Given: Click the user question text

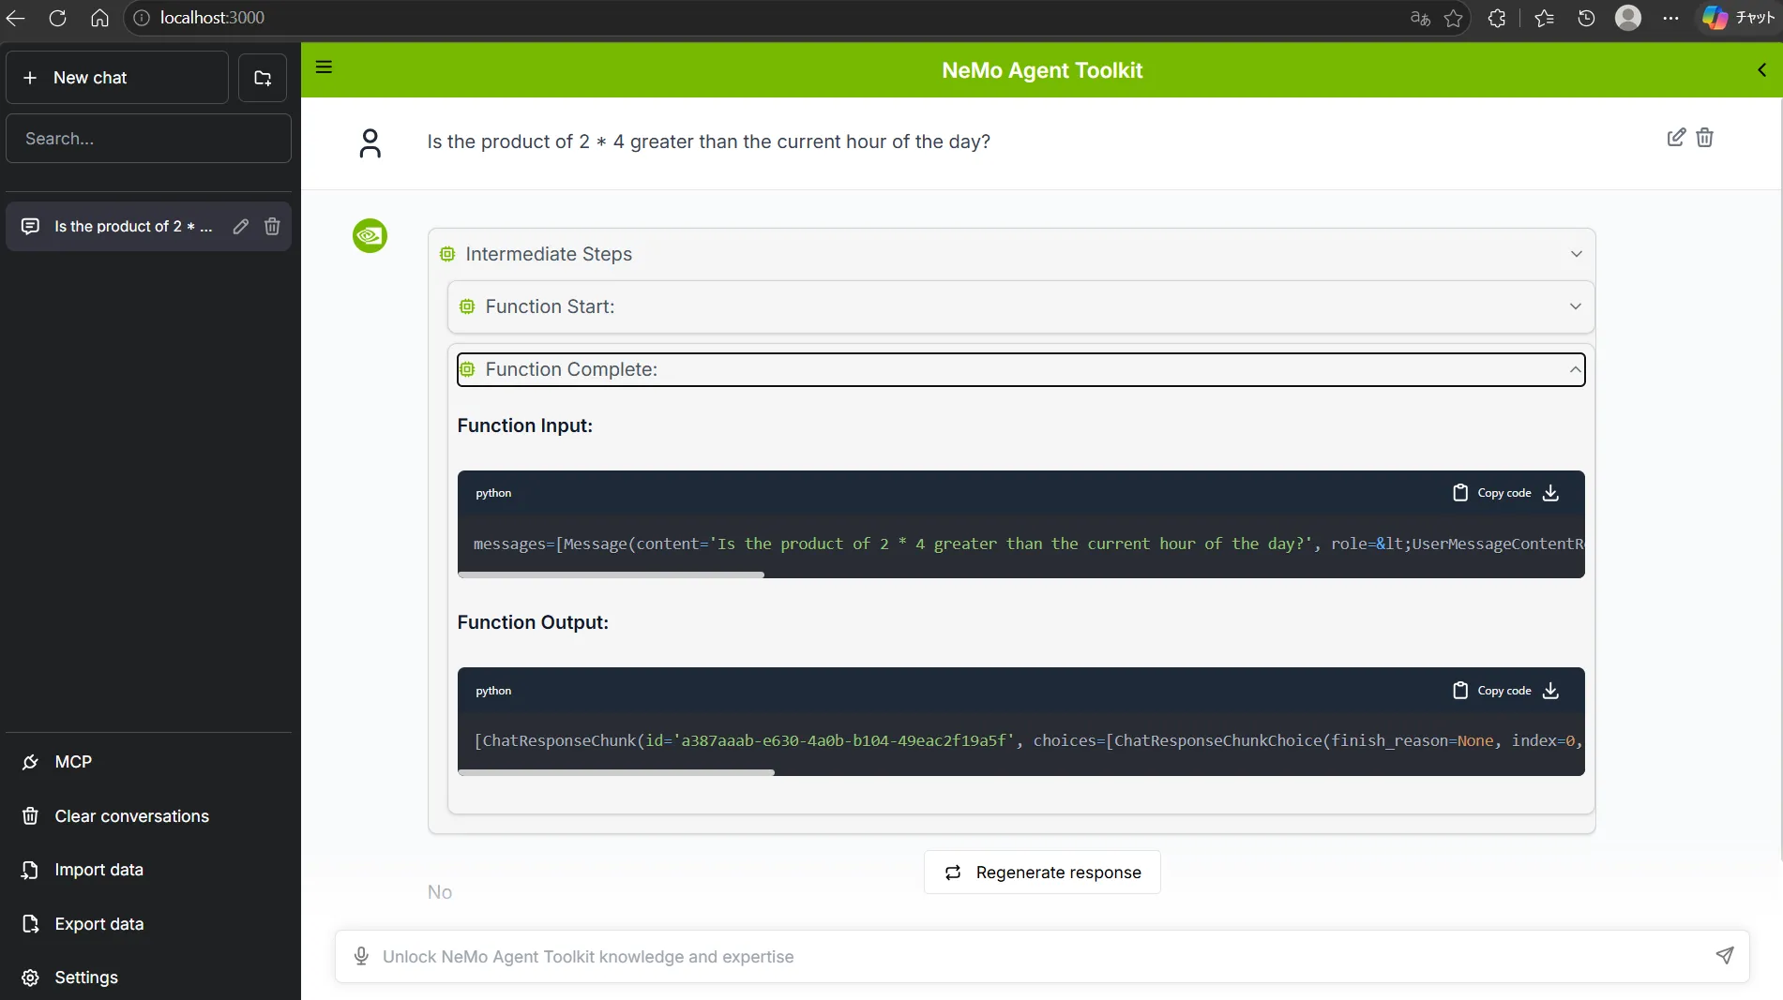Looking at the screenshot, I should 709,142.
